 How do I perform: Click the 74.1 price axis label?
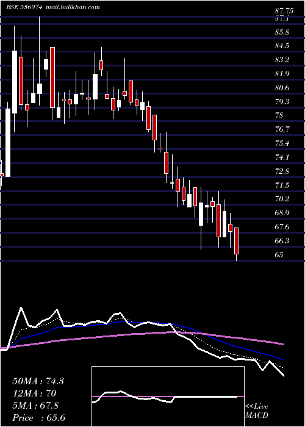[282, 157]
